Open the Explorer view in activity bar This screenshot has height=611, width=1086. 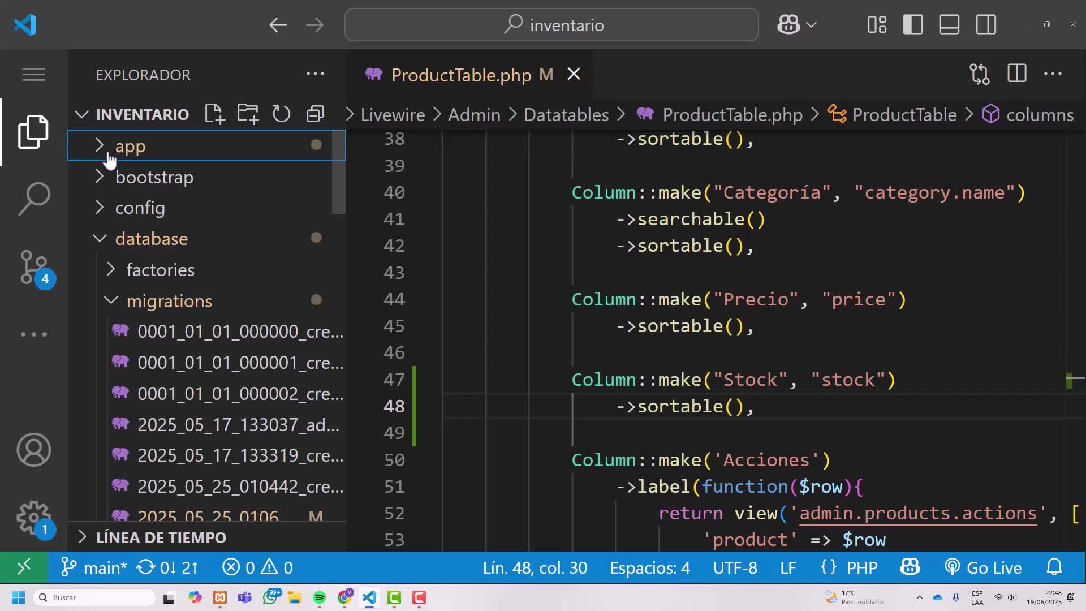[33, 132]
